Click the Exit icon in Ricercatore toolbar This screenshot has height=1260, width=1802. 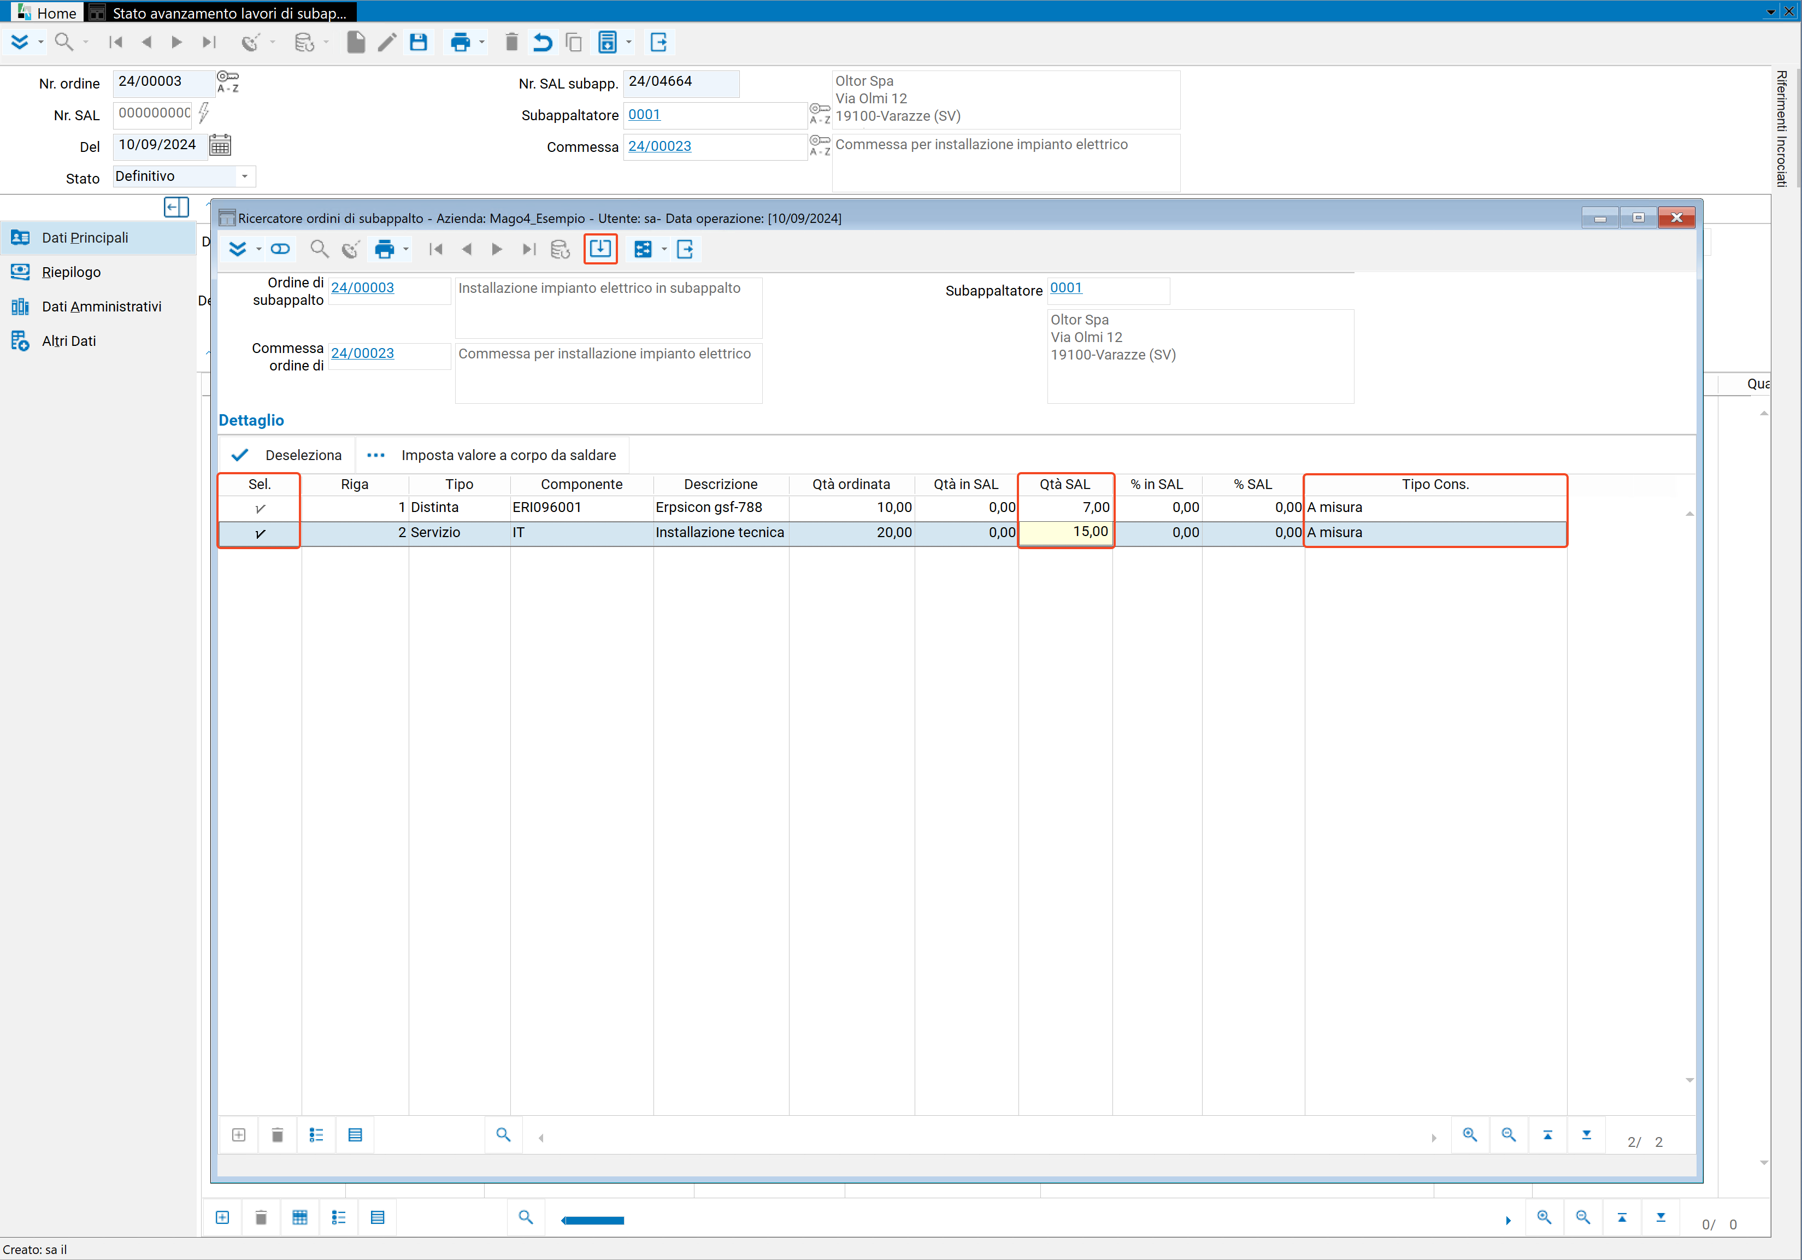click(x=685, y=250)
